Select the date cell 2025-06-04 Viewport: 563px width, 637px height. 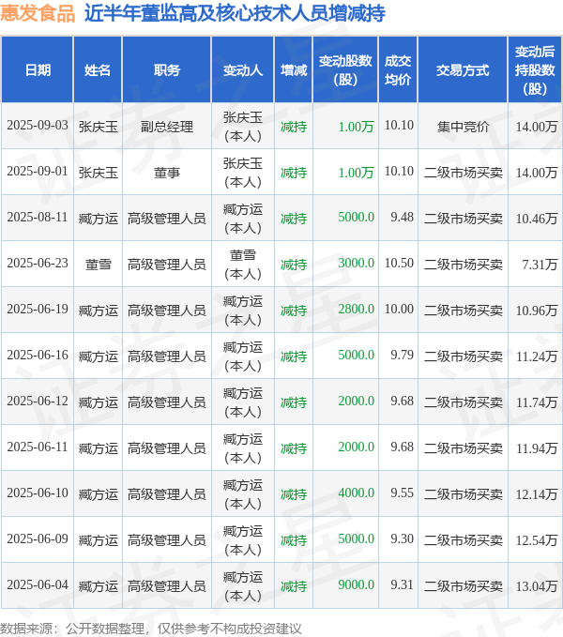tap(38, 584)
